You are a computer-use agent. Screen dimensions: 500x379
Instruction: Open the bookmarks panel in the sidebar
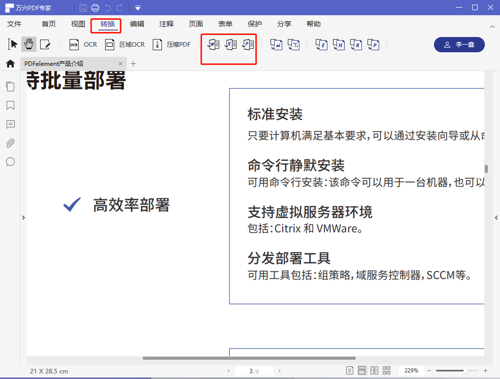click(10, 106)
